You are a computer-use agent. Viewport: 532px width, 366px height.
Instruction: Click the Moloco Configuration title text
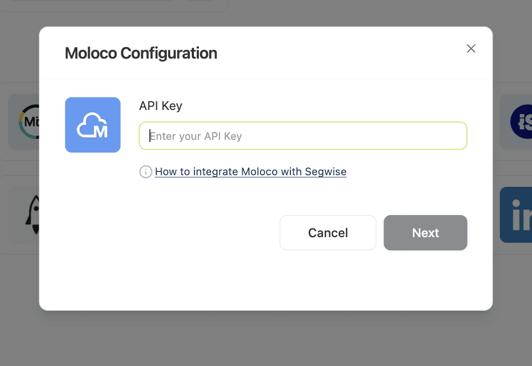[141, 54]
